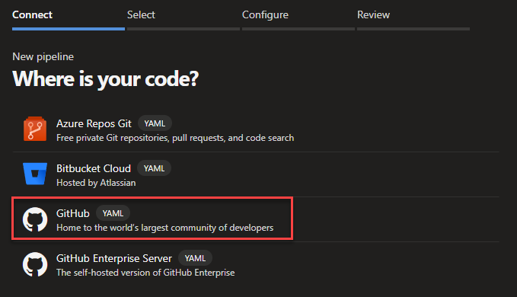Click the GitHub Enterprise Server octocat icon

point(35,264)
